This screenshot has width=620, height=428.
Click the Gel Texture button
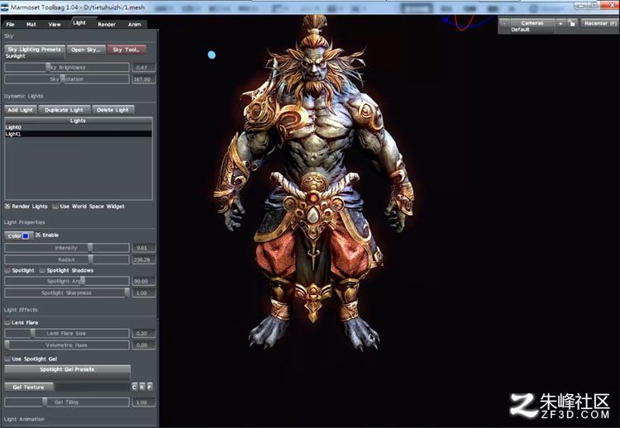(29, 388)
